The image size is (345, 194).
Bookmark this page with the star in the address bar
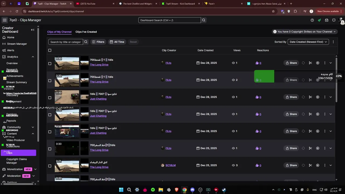273,11
